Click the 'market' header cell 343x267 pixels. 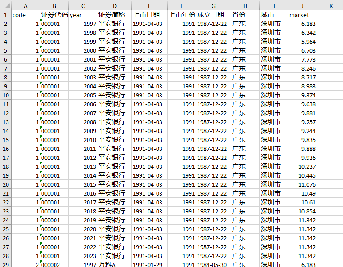[303, 15]
